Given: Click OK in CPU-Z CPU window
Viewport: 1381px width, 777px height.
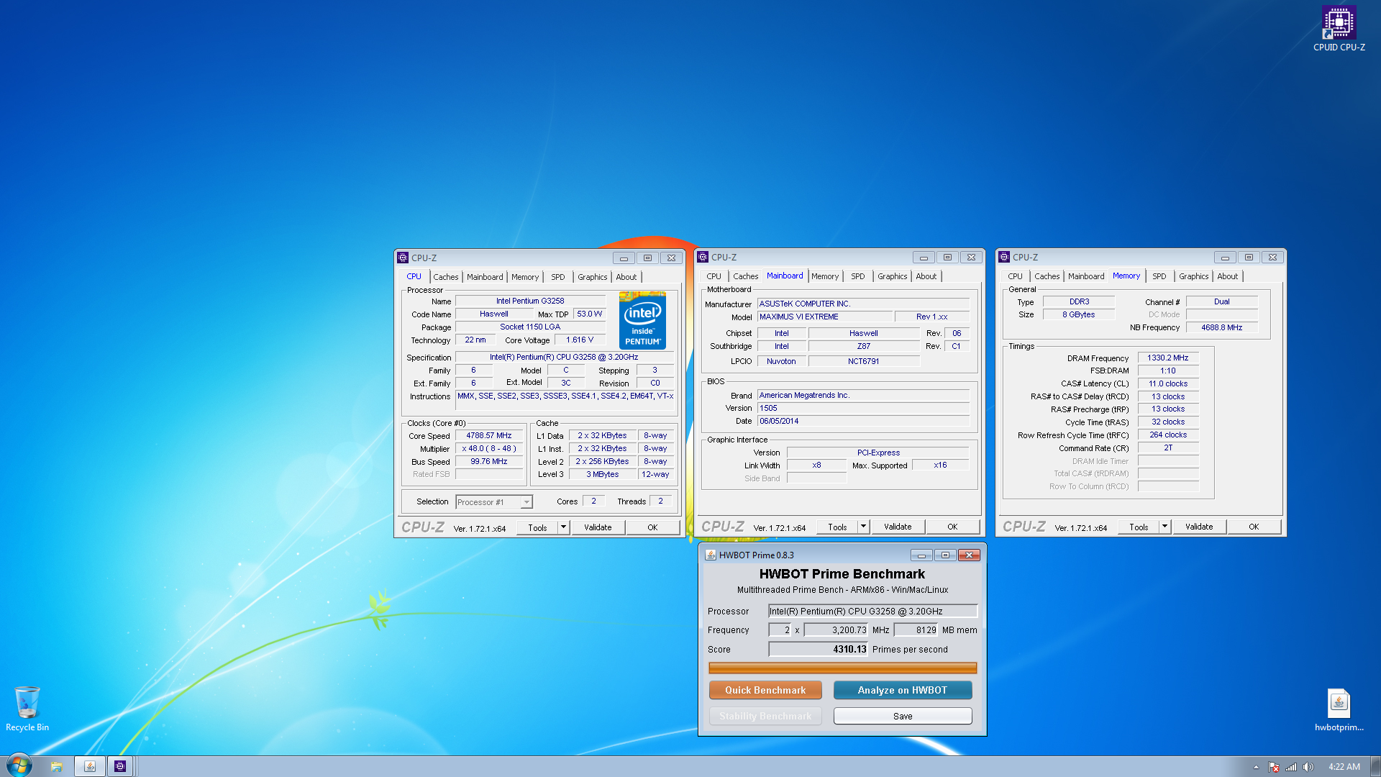Looking at the screenshot, I should point(652,527).
